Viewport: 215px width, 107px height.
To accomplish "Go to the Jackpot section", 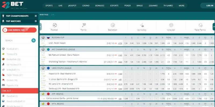I will [72, 6].
